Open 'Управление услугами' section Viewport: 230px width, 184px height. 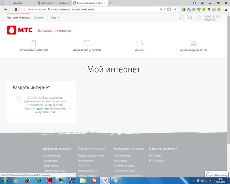87,50
